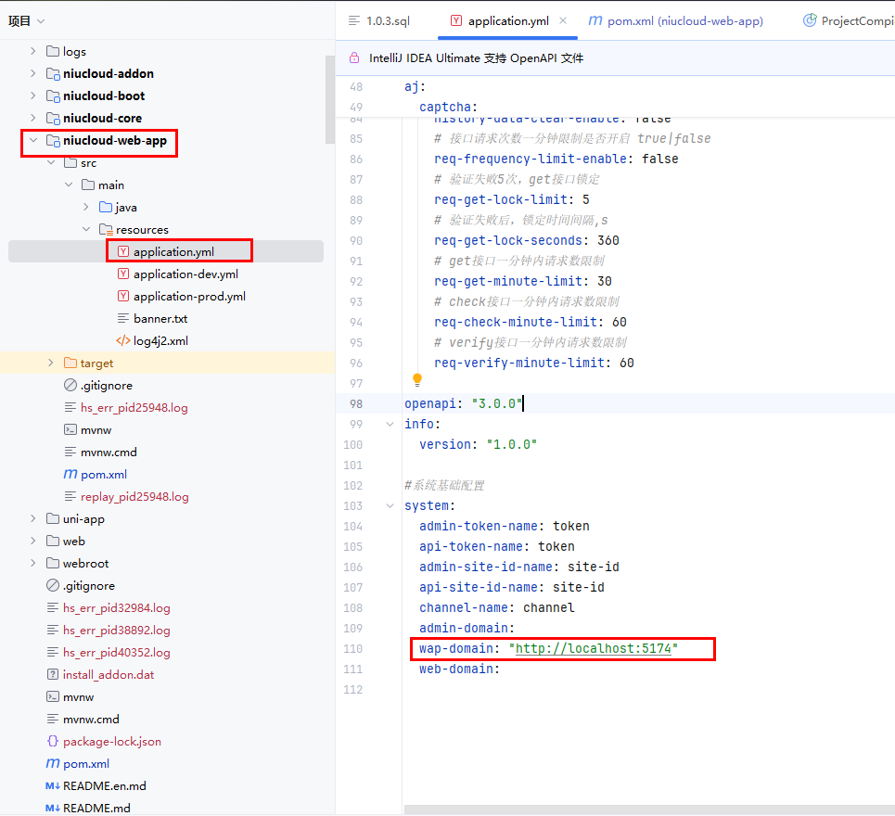This screenshot has width=895, height=816.
Task: Close the application.yml editor tab
Action: tap(563, 20)
